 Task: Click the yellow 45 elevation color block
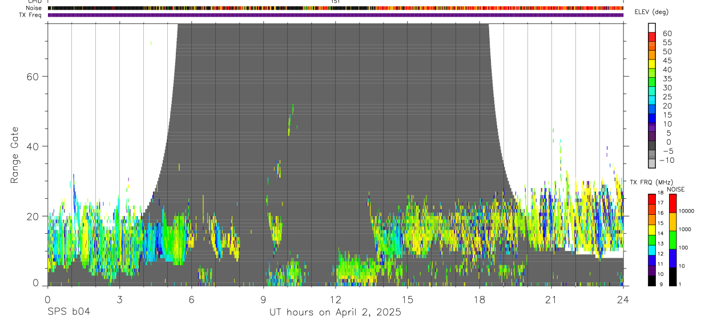click(x=652, y=65)
